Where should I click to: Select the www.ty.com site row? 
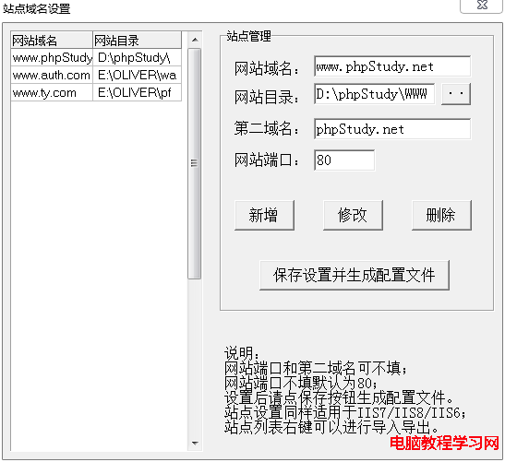tap(96, 92)
